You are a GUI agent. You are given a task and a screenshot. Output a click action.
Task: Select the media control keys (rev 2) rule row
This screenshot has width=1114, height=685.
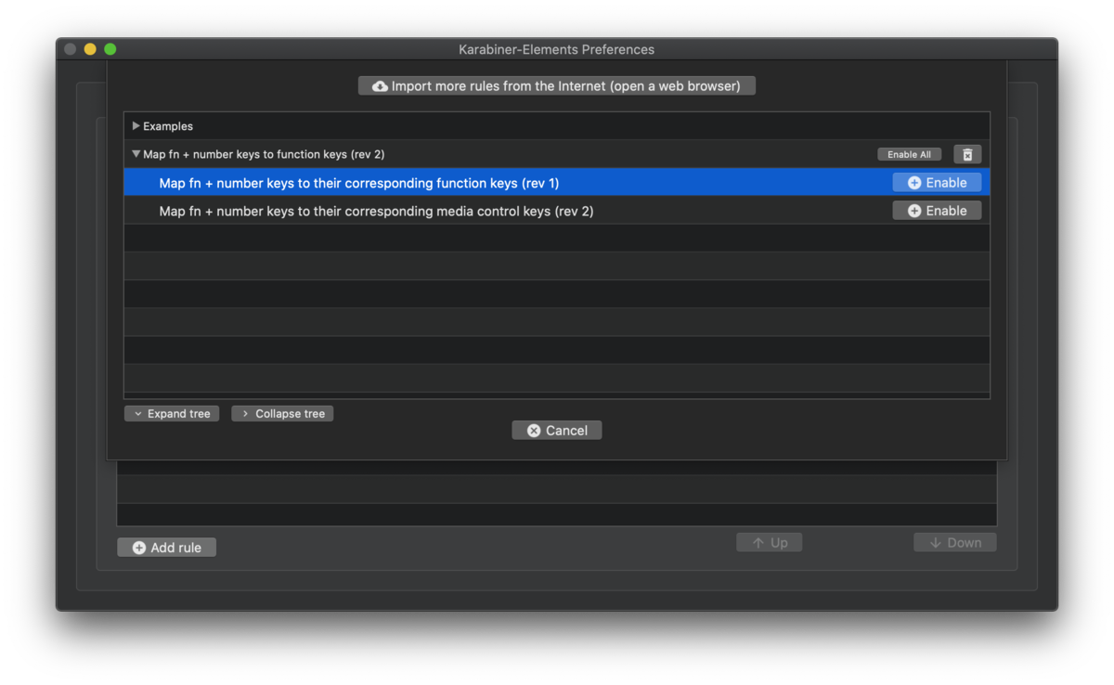point(557,211)
